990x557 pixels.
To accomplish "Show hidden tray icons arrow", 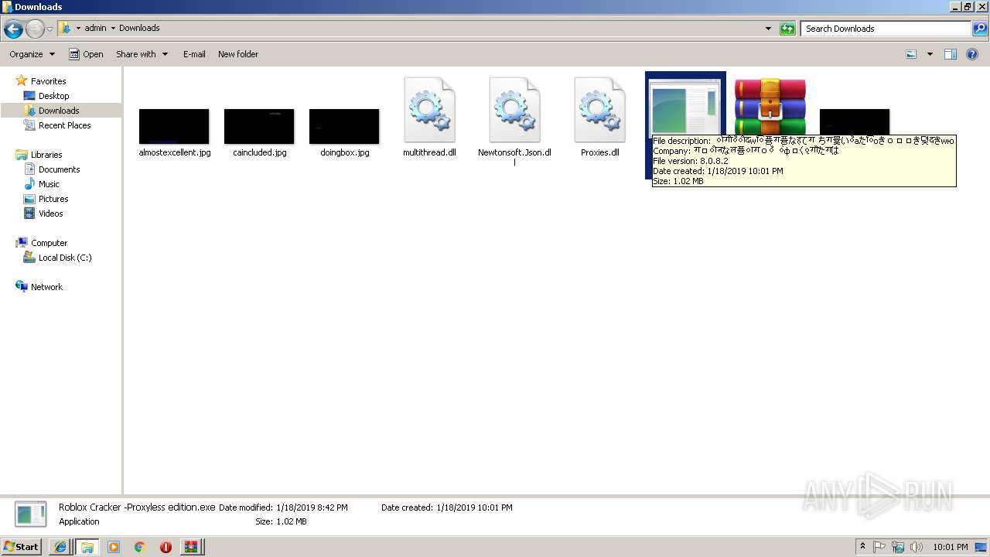I will tap(862, 547).
